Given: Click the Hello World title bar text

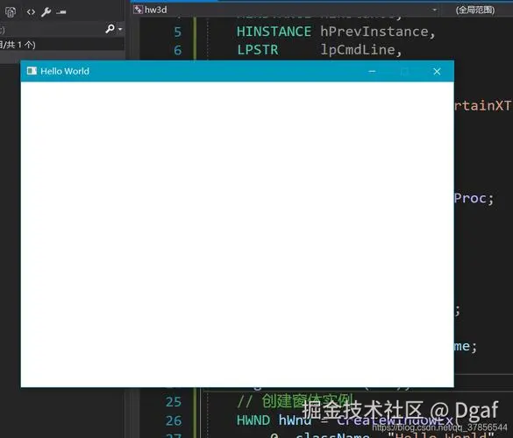Looking at the screenshot, I should pos(65,71).
